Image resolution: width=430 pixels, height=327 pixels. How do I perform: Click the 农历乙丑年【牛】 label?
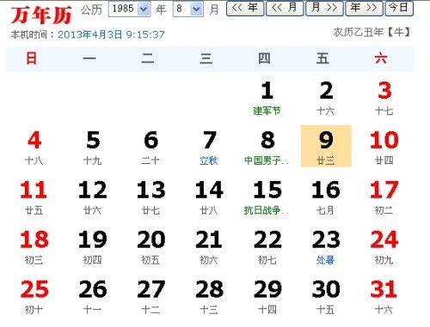372,32
